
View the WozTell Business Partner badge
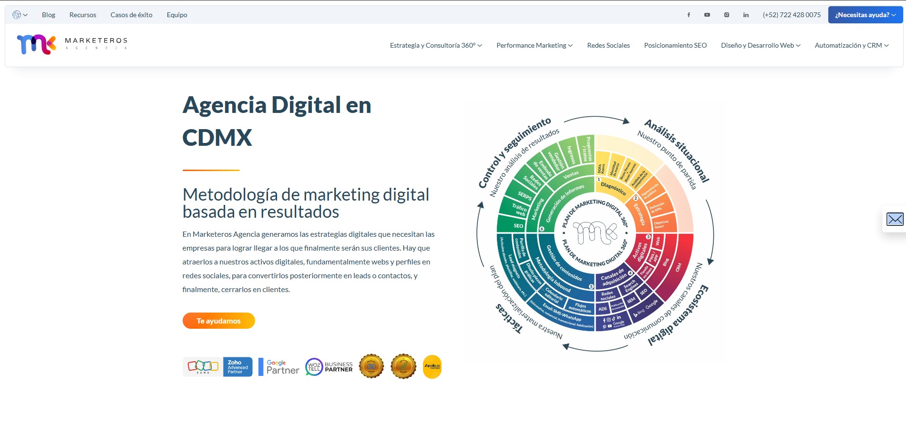coord(329,367)
